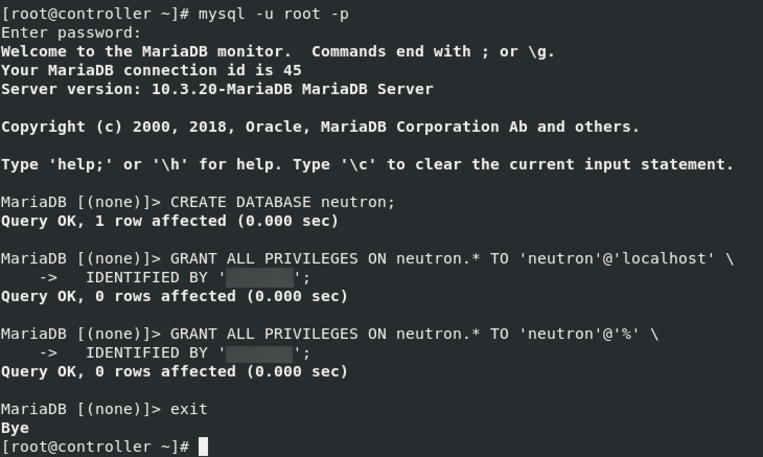The width and height of the screenshot is (763, 457).
Task: Click the 'mysql -u root -p' command text
Action: tap(273, 14)
